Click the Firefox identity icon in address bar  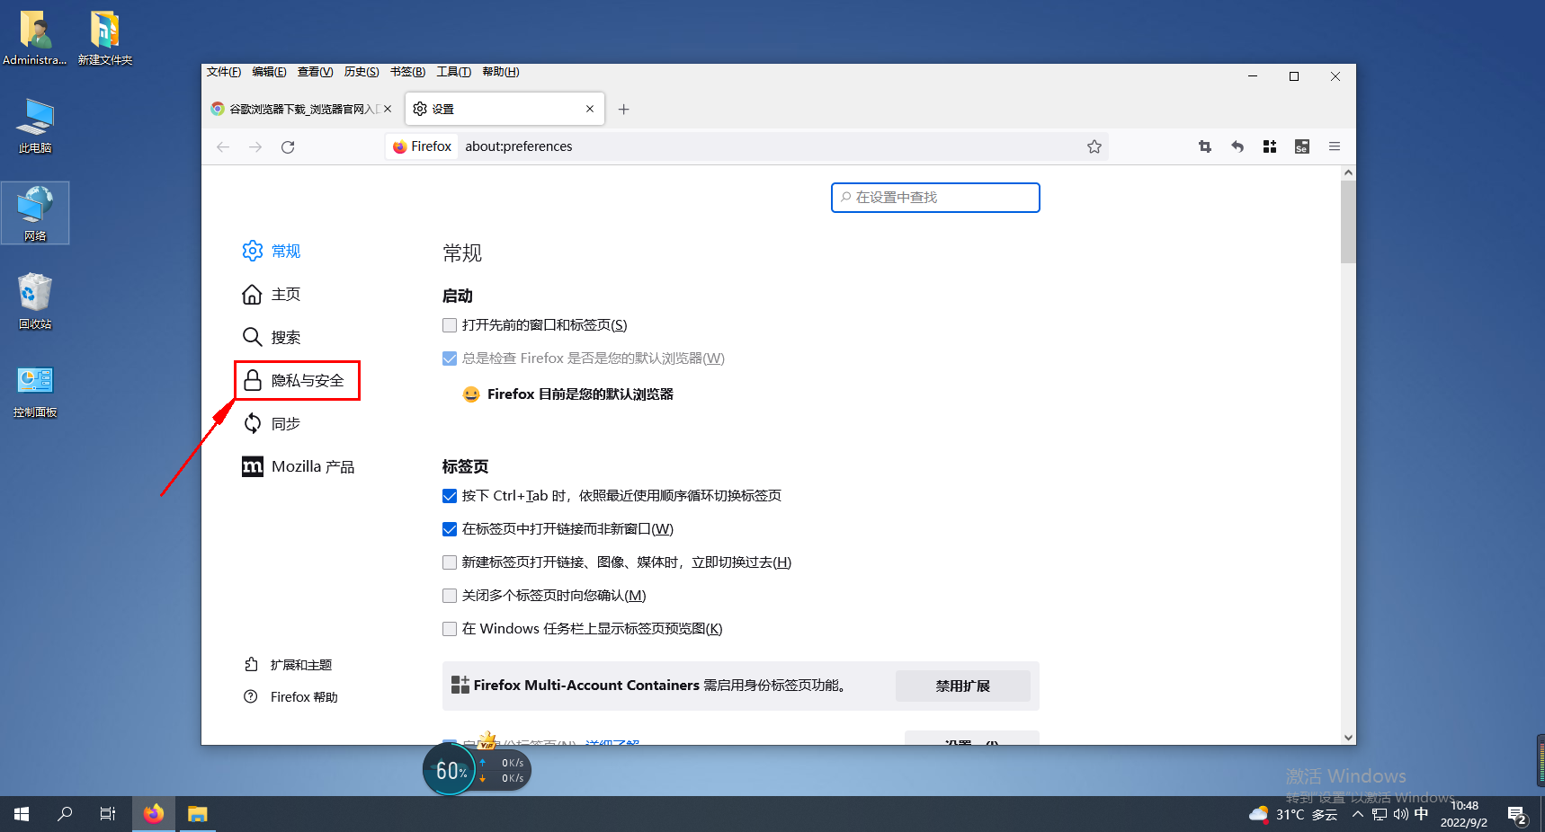pyautogui.click(x=422, y=146)
